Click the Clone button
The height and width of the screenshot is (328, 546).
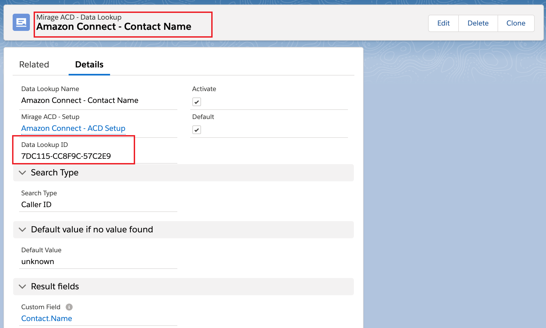point(516,23)
